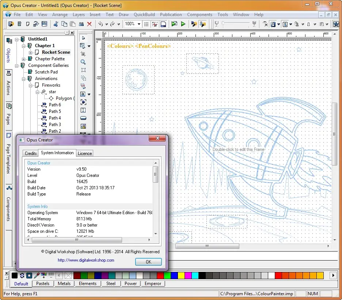Click the eyedropper colour picker icon
Image resolution: width=342 pixels, height=300 pixels.
click(x=37, y=276)
